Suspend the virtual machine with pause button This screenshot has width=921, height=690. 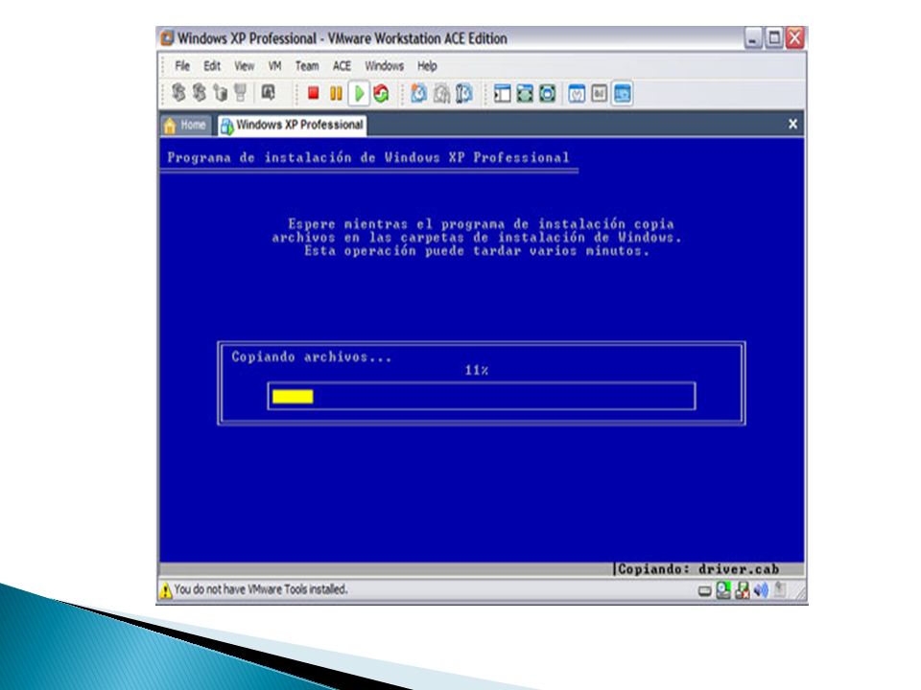336,93
